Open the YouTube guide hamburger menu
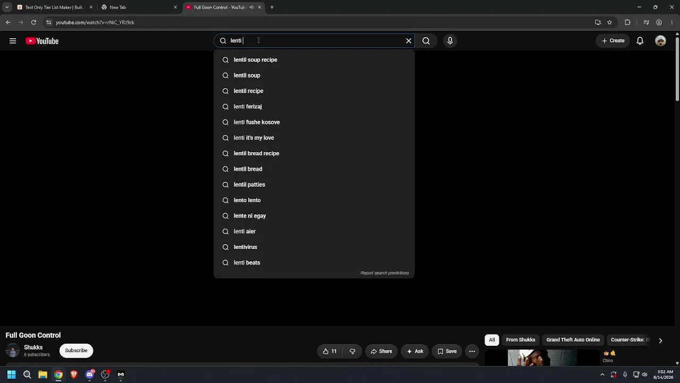 click(13, 41)
